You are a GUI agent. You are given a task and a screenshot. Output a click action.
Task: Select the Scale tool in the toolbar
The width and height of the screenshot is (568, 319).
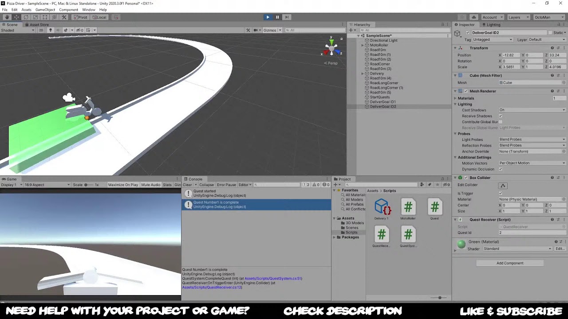point(35,17)
